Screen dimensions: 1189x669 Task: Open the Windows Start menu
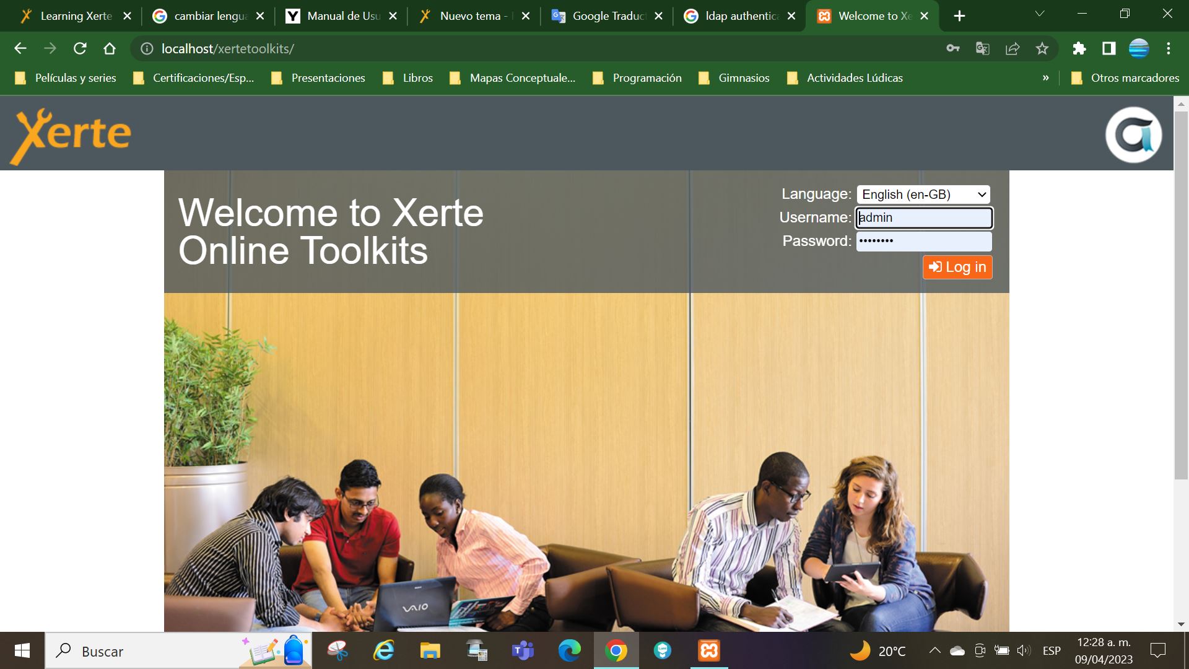(22, 650)
